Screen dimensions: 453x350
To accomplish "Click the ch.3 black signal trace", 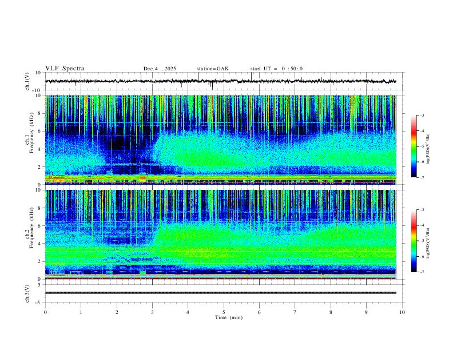I will pyautogui.click(x=220, y=293).
